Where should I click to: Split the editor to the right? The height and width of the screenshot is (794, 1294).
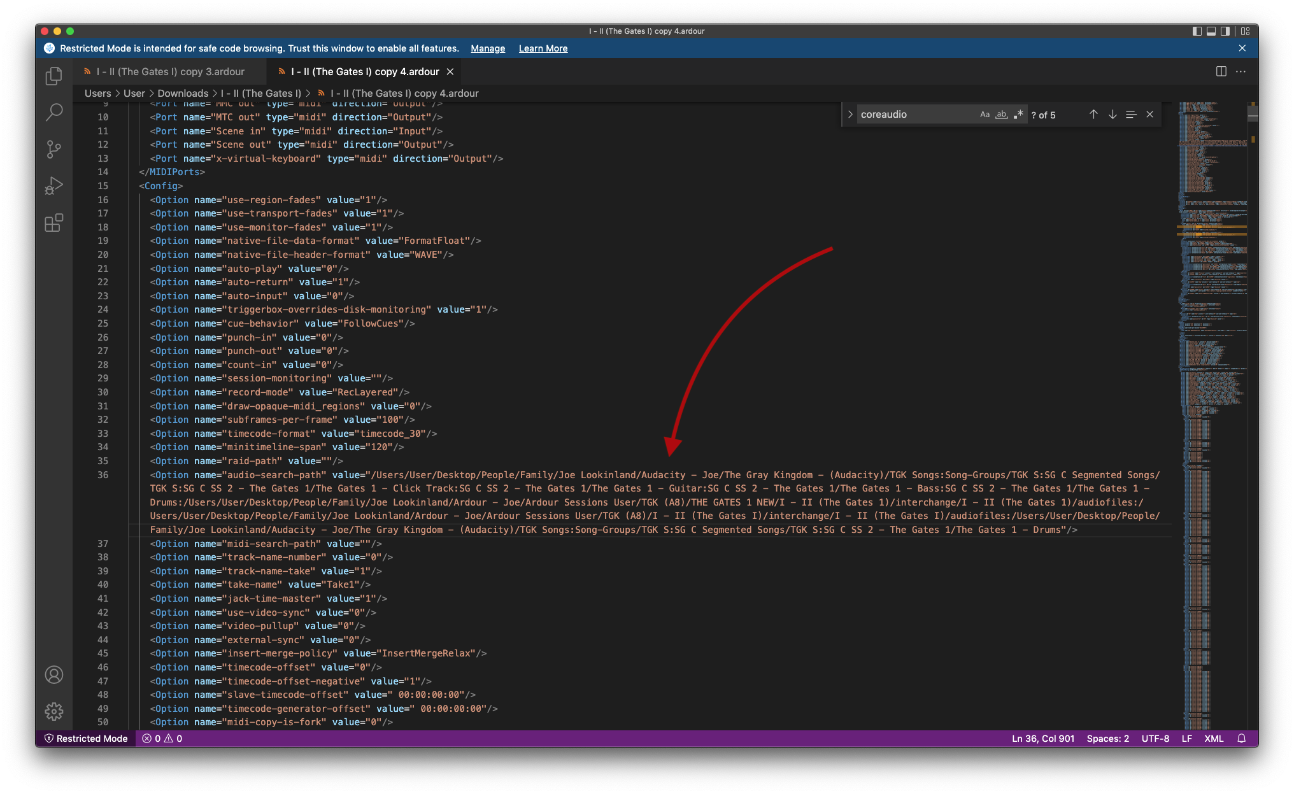(x=1221, y=71)
